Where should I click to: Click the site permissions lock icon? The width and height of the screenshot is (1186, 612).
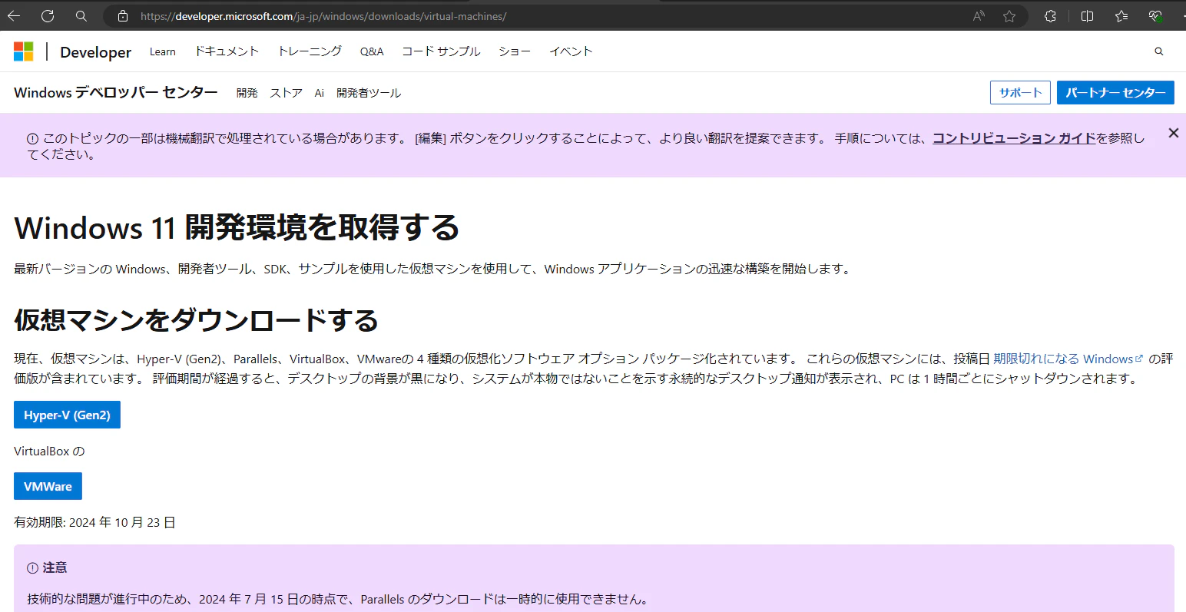pyautogui.click(x=123, y=15)
